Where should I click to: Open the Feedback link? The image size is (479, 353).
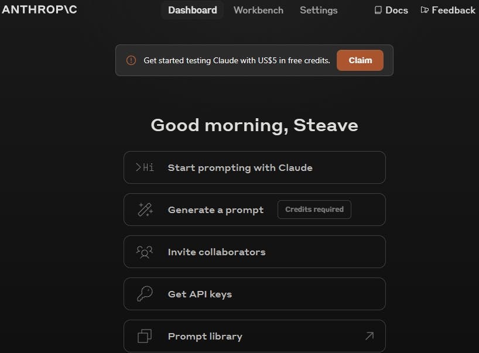pos(448,10)
